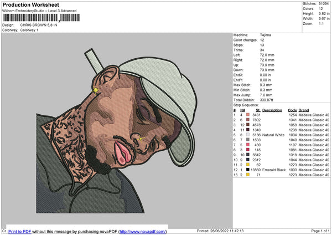Click the 'Page 1 of 1' footer text
The height and width of the screenshot is (235, 332).
320,231
